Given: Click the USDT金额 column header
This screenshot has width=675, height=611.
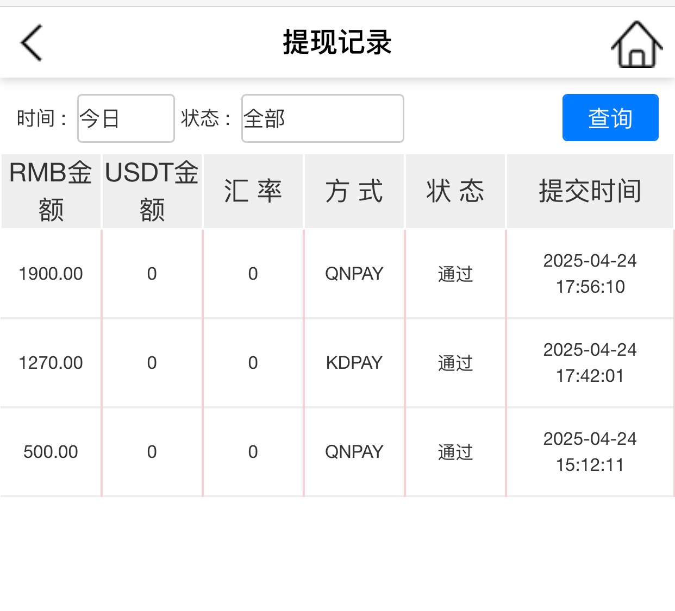Looking at the screenshot, I should [152, 191].
